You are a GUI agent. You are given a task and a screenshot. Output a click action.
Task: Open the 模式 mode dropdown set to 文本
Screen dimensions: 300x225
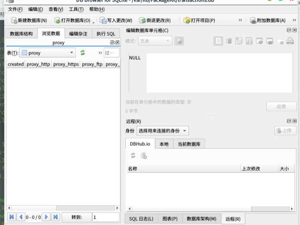[155, 41]
